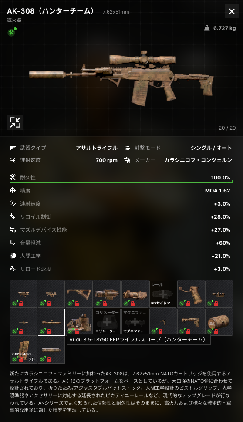Screen dimensions: 243x422
Task: Select the angled foregrip attachment slot
Action: pyautogui.click(x=79, y=294)
